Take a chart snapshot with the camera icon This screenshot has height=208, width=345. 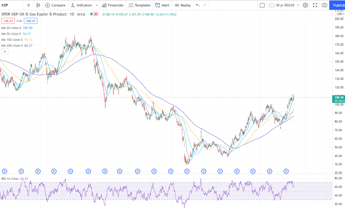(x=324, y=5)
